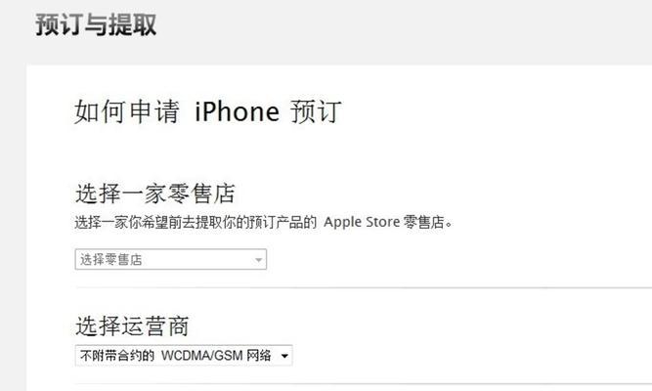Click the Apple Store words in description
Viewport: 652px width, 391px height.
click(362, 222)
